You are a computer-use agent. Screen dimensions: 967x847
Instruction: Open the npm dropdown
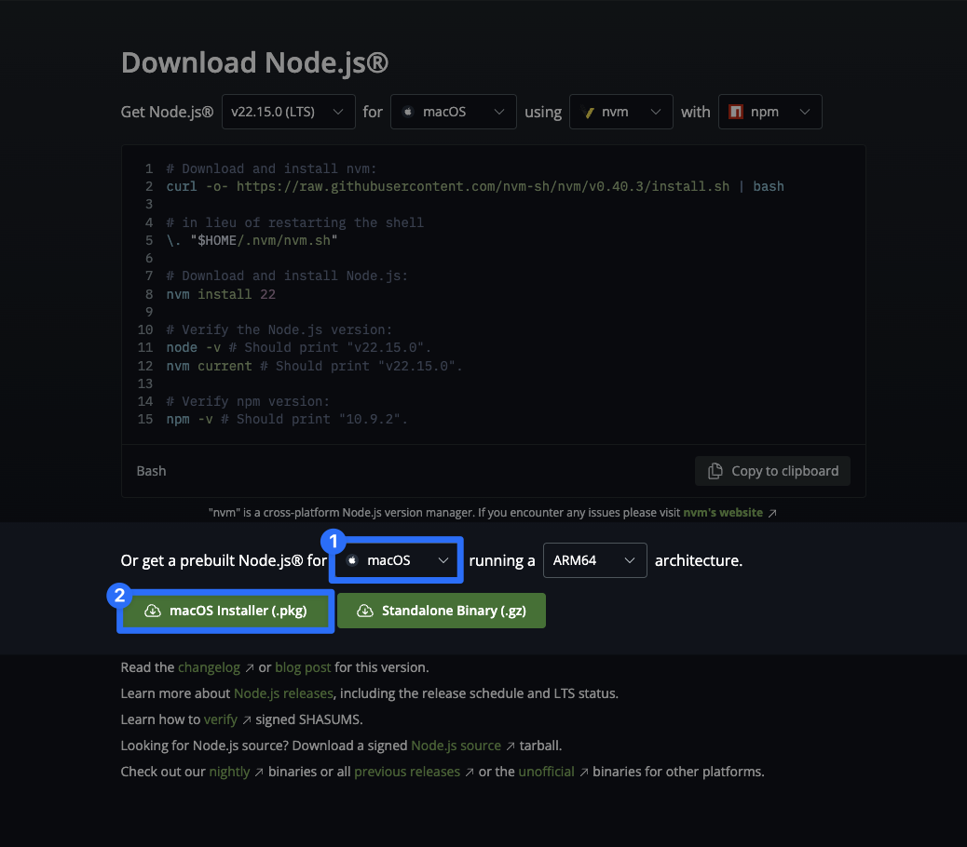point(770,112)
